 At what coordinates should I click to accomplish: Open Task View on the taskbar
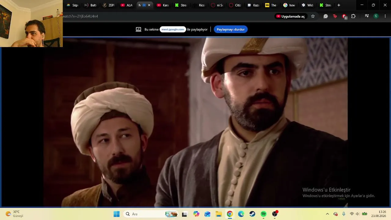[x=184, y=214]
